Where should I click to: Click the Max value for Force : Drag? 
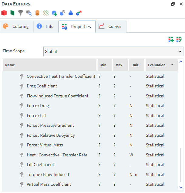115,106
